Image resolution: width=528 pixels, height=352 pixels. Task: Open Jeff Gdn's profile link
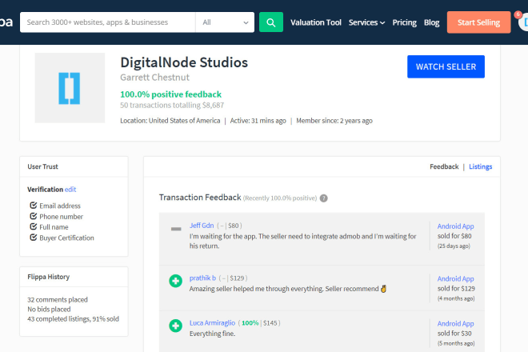click(x=202, y=226)
